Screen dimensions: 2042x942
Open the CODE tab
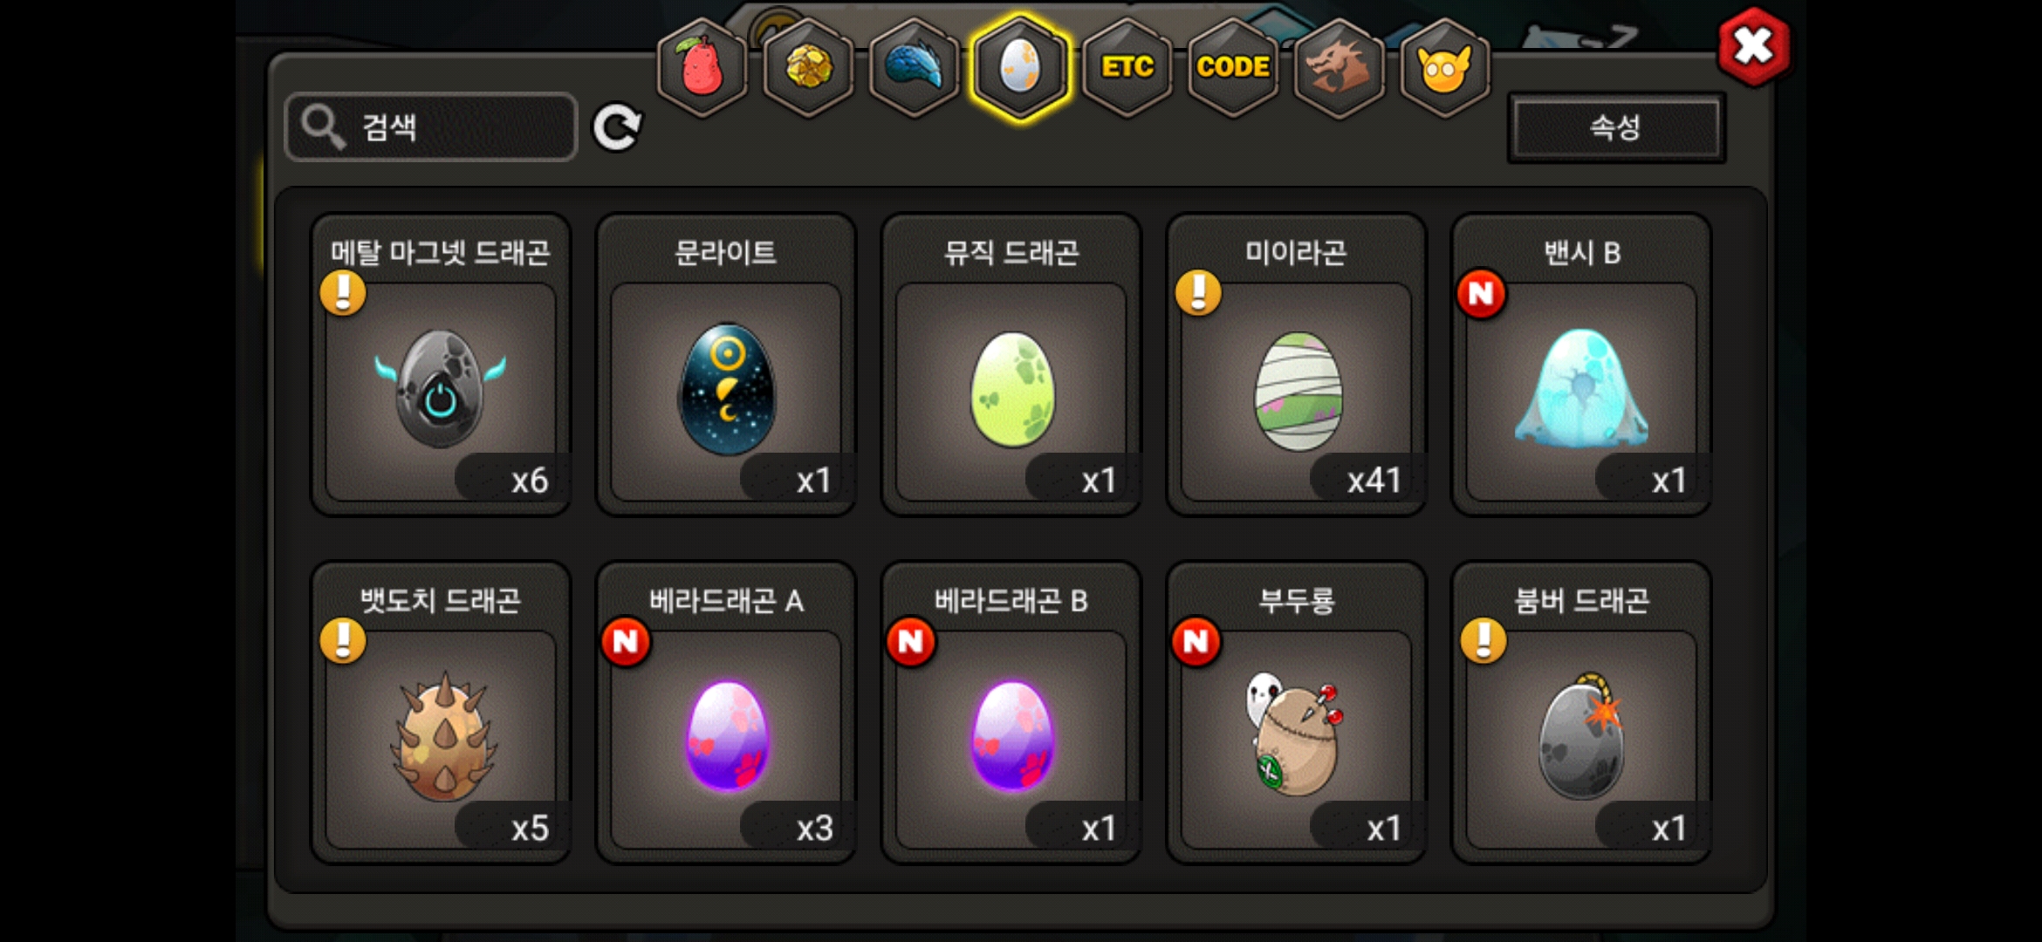(x=1233, y=68)
